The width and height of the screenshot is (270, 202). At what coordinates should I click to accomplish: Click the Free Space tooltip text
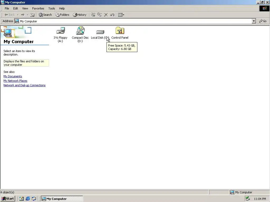pos(122,47)
